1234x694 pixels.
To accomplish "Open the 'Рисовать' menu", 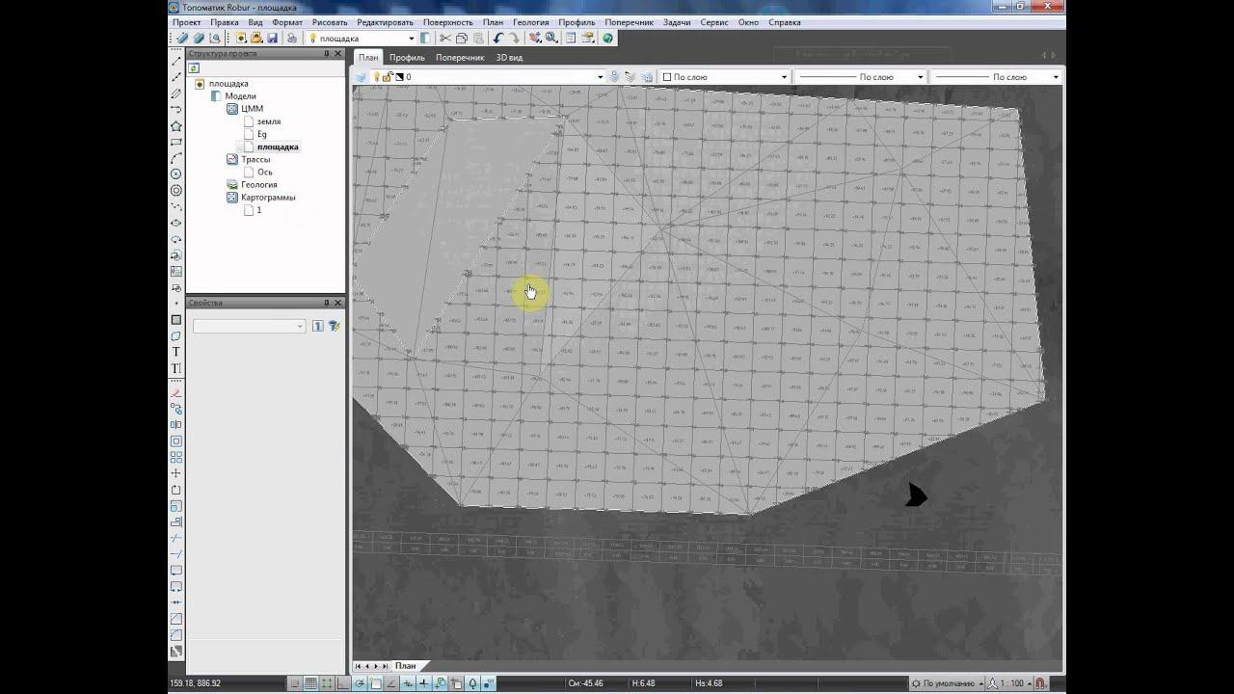I will click(x=330, y=22).
